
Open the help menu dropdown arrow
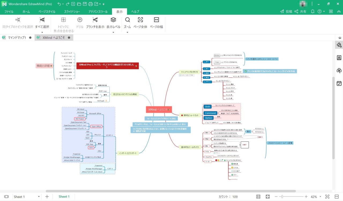324,12
